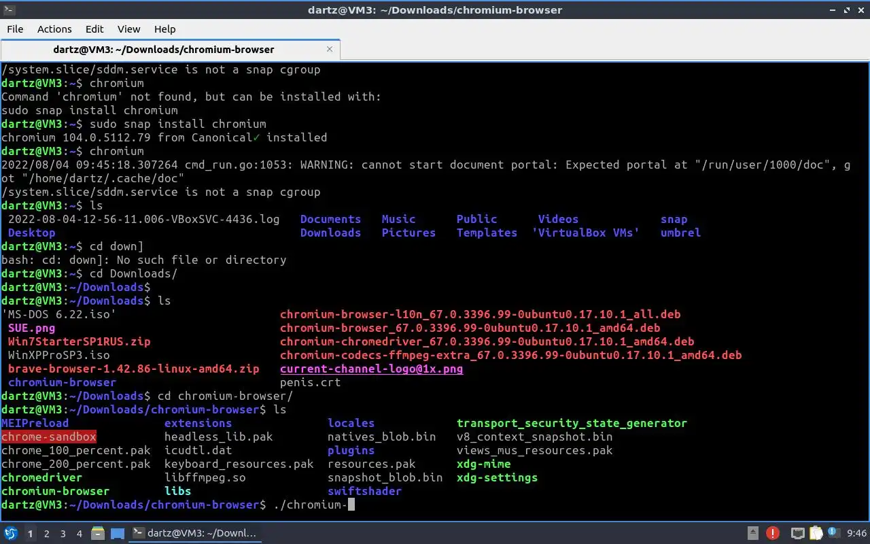Click the blue show-desktop panel icon
Image resolution: width=870 pixels, height=544 pixels.
click(118, 533)
